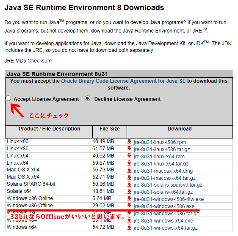Select the Solaris SPARC 64-bit row label
Image resolution: width=238 pixels, height=236 pixels.
pyautogui.click(x=31, y=184)
